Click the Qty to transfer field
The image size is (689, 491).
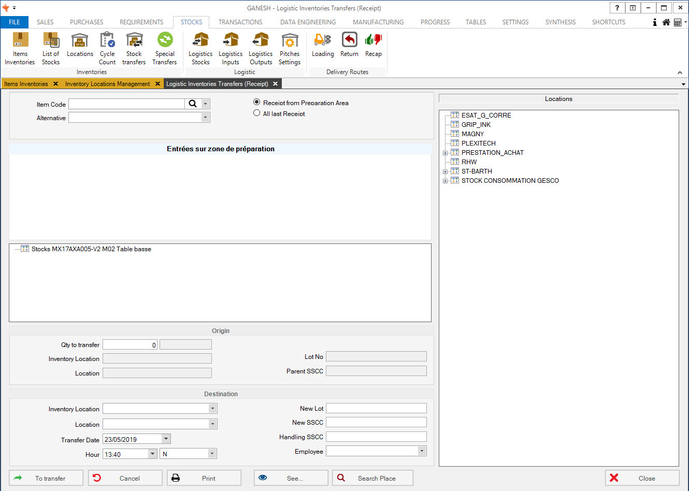click(130, 345)
